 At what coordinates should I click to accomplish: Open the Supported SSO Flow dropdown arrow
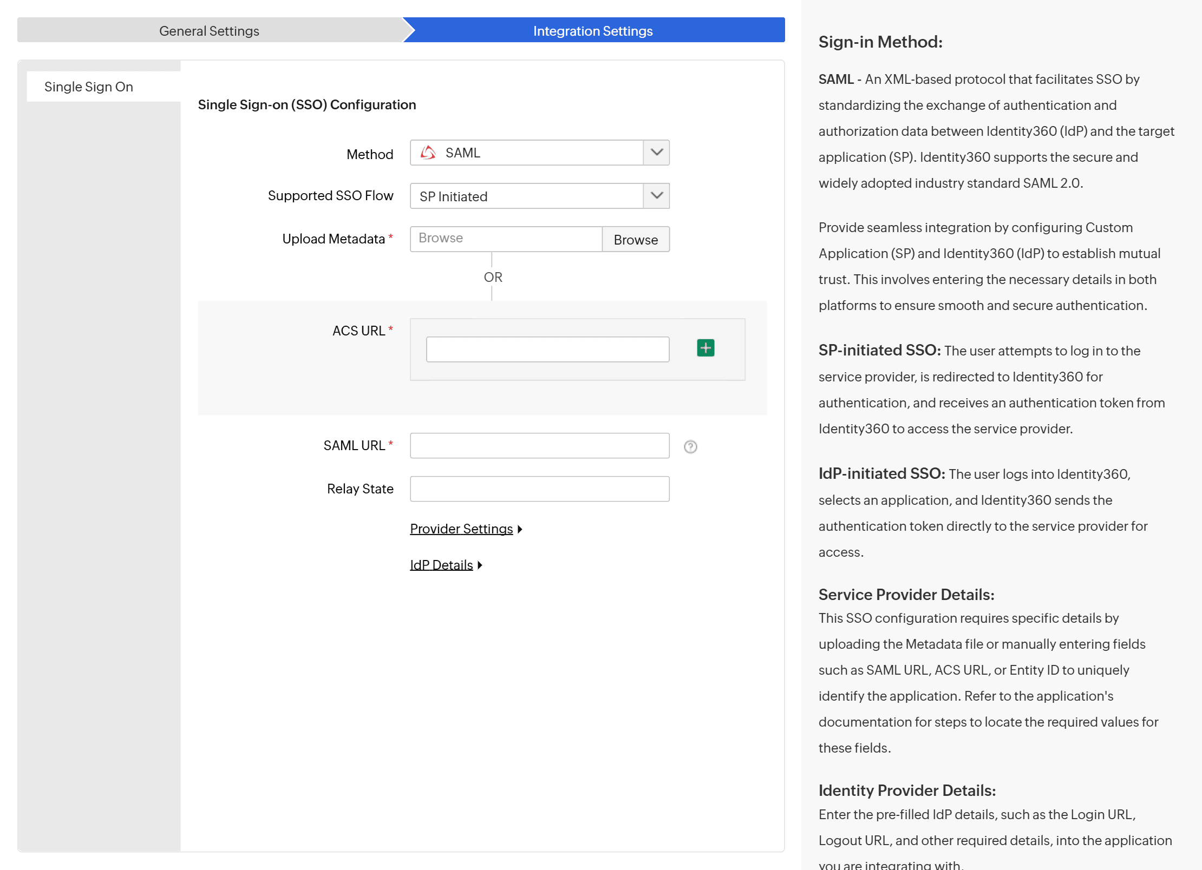tap(656, 196)
